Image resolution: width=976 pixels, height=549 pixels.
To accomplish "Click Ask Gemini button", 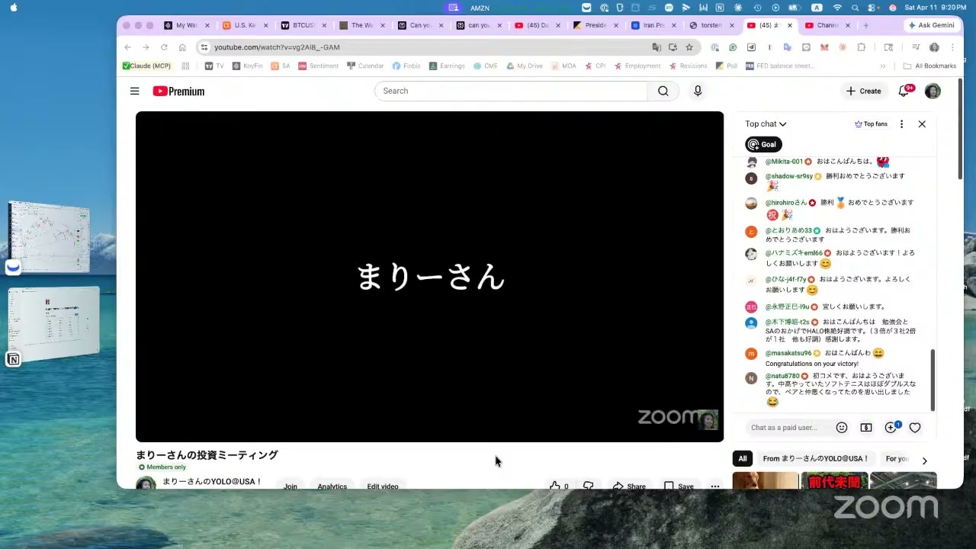I will click(x=931, y=25).
